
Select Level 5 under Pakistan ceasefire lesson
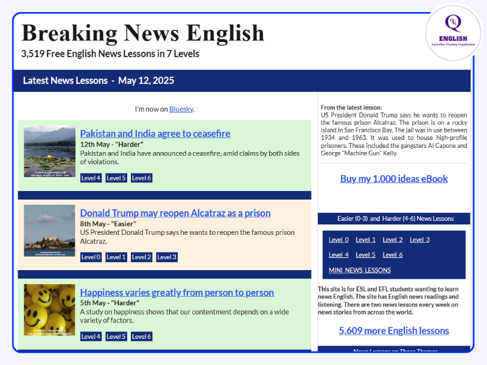tap(116, 178)
